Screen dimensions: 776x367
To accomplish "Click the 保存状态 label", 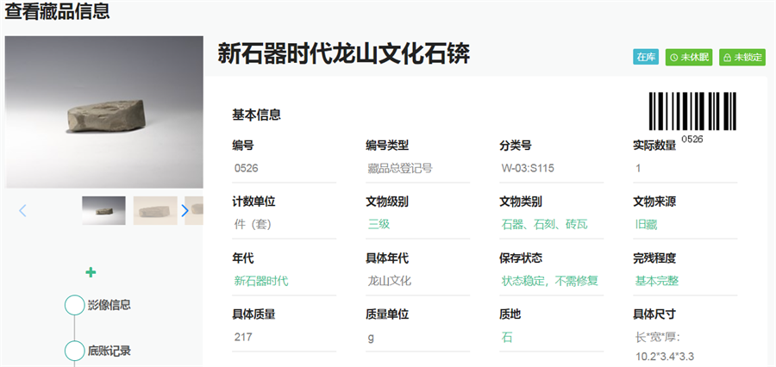I will [x=521, y=258].
